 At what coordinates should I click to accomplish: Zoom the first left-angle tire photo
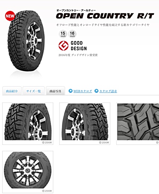point(47,142)
